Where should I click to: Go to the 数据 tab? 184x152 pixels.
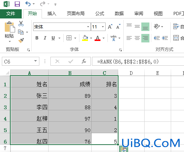(119, 14)
